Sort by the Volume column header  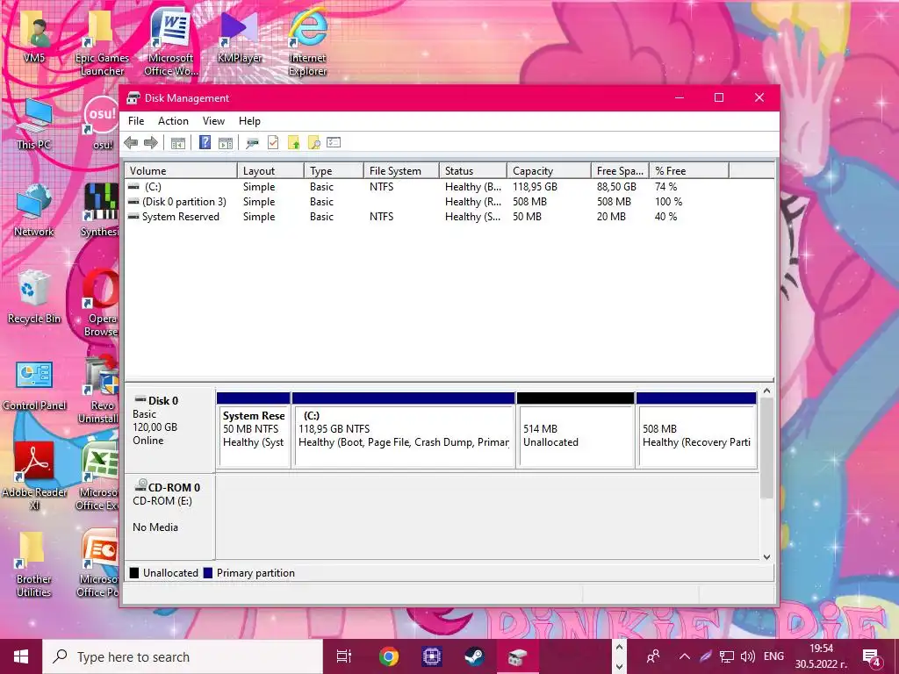tap(181, 171)
